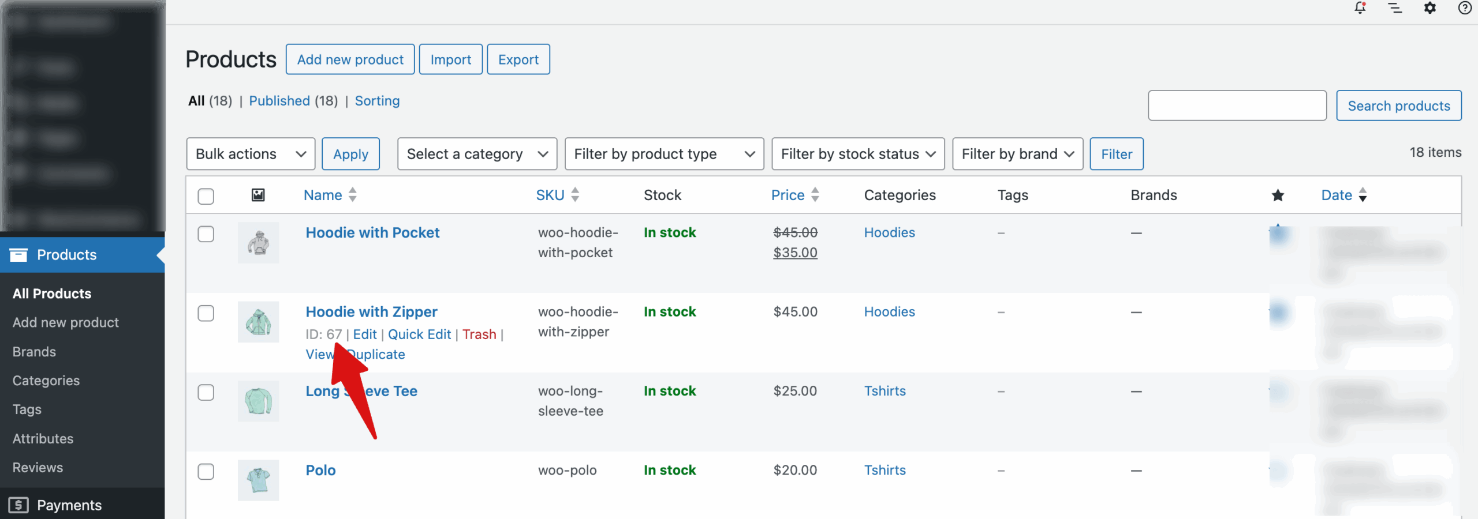Click the 18 items count text
Screen dimensions: 1478x519
tap(1435, 152)
